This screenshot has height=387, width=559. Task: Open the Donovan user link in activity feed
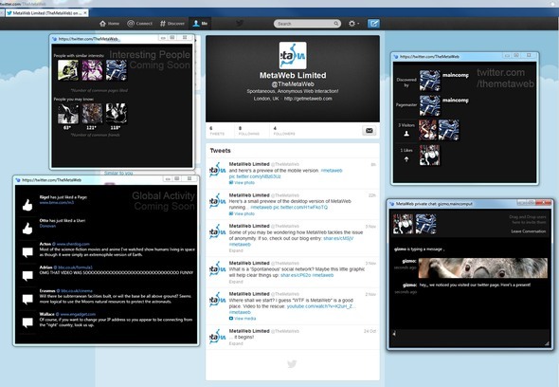[x=47, y=226]
